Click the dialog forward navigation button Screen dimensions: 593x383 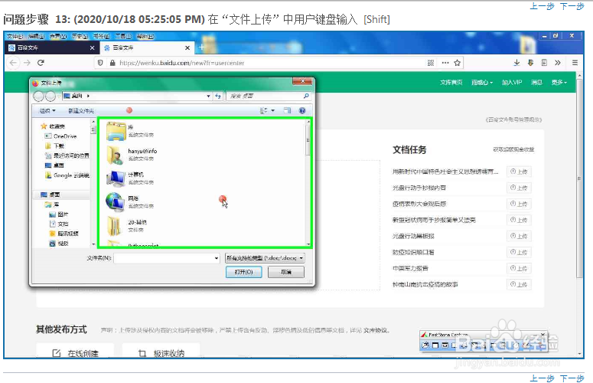point(51,96)
